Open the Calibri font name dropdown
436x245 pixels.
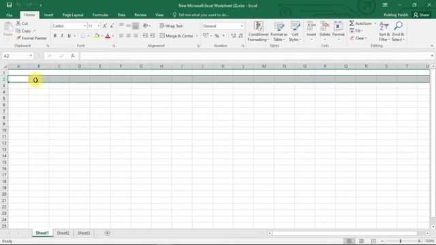[x=84, y=26]
